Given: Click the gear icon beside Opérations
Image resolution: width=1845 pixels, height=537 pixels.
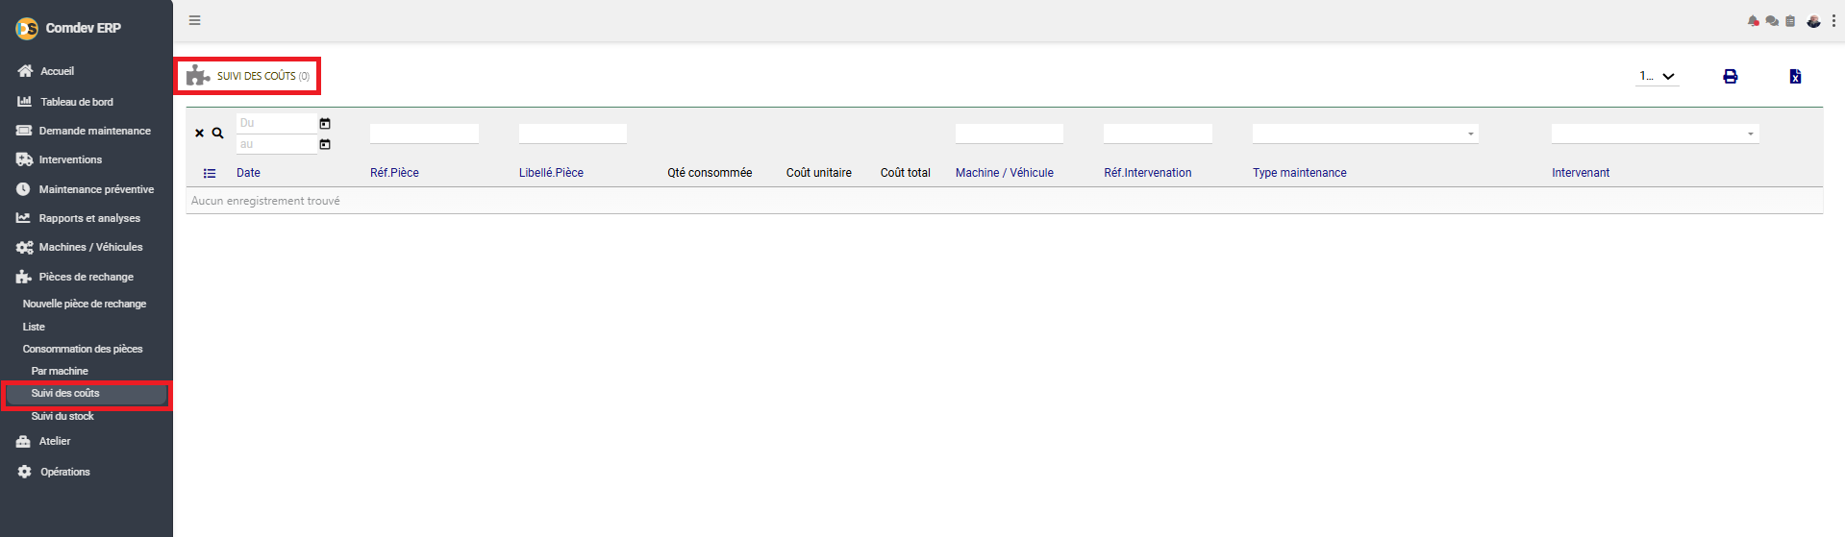Looking at the screenshot, I should (24, 472).
